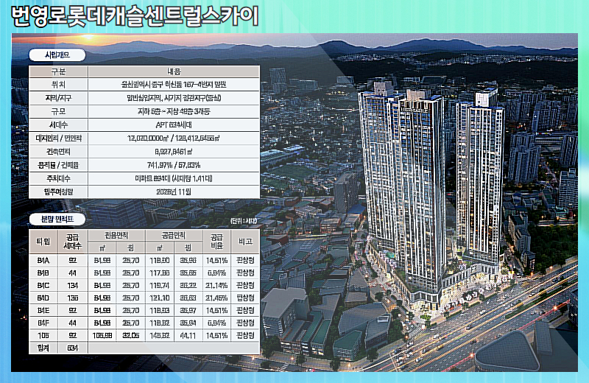This screenshot has height=383, width=589.
Task: Click the '44.11' pyeong cell in row 105
Action: click(x=188, y=335)
